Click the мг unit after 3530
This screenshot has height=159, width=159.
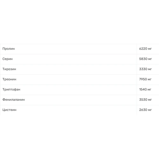coord(150,100)
